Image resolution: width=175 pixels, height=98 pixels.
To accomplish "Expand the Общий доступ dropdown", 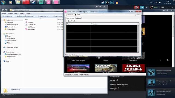I will pyautogui.click(x=44, y=16).
